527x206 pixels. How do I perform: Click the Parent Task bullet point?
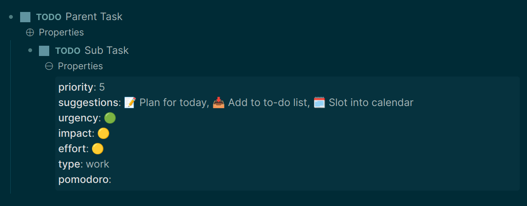(x=11, y=17)
